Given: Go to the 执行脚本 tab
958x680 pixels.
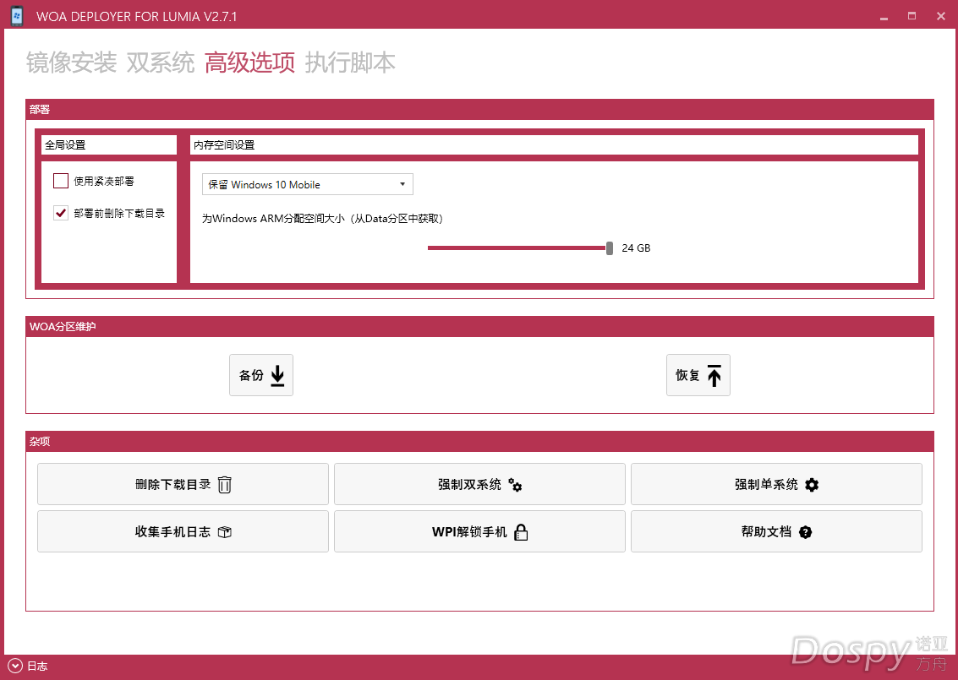Looking at the screenshot, I should (350, 63).
